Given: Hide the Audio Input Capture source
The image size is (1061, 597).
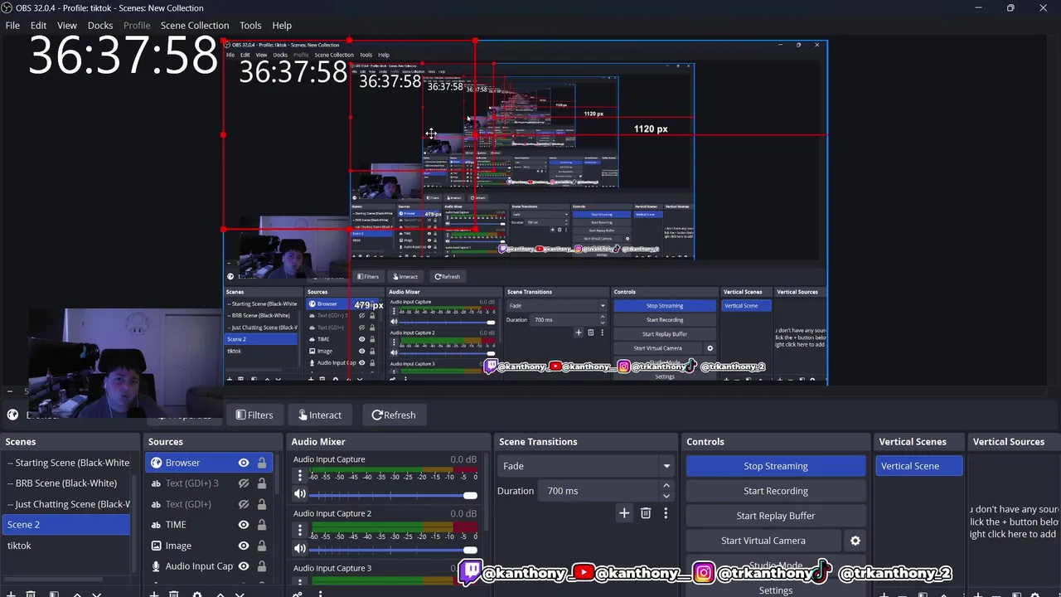Looking at the screenshot, I should click(x=244, y=566).
